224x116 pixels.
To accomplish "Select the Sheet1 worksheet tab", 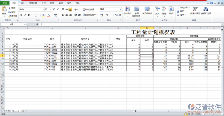I will [x=15, y=111].
